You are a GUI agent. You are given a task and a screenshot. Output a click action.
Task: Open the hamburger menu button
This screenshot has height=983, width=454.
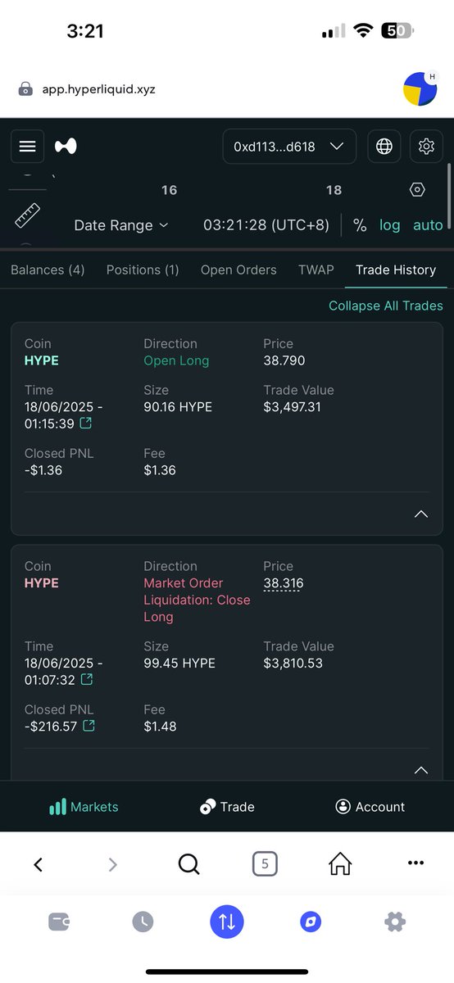(27, 147)
